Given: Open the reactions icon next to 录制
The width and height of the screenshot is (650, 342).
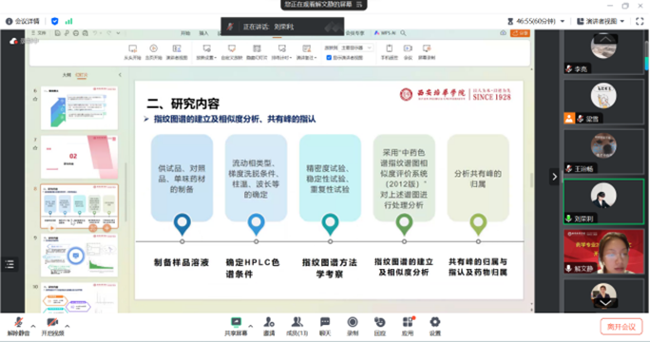Looking at the screenshot, I should 380,326.
